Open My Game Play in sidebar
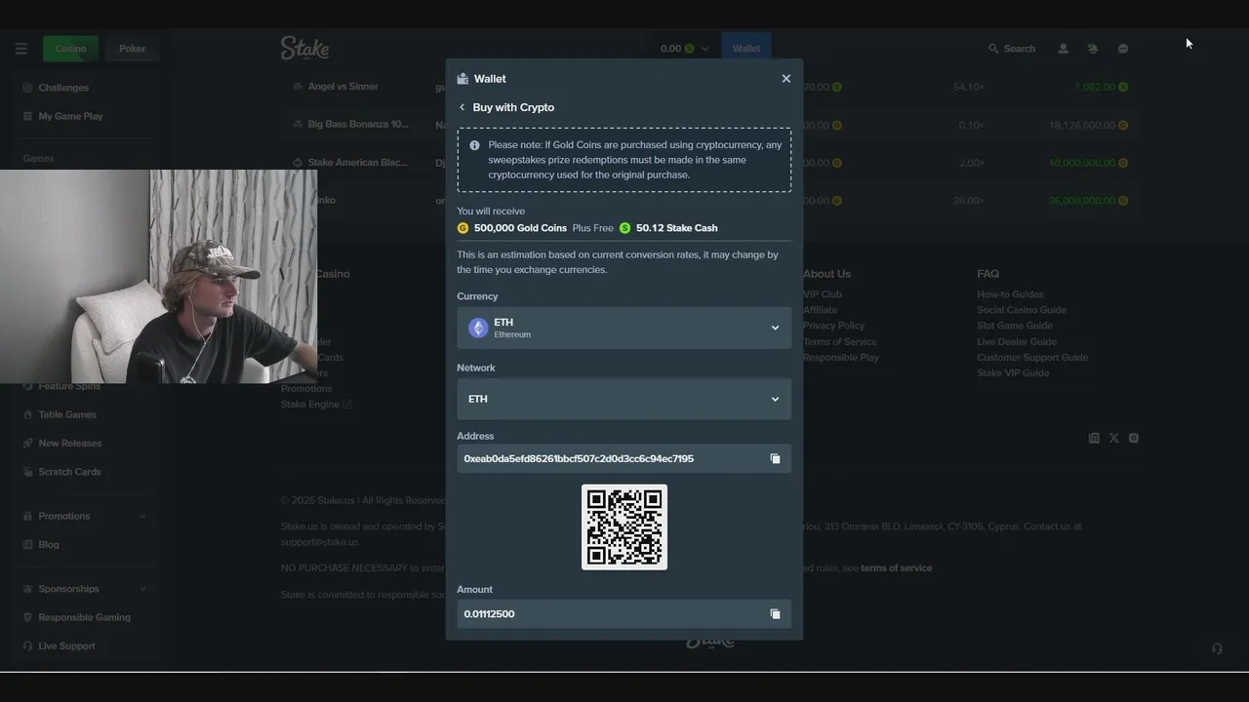Viewport: 1249px width, 702px height. (x=70, y=116)
